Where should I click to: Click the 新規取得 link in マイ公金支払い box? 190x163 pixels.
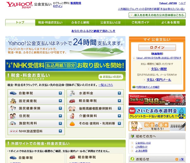pos(157,54)
